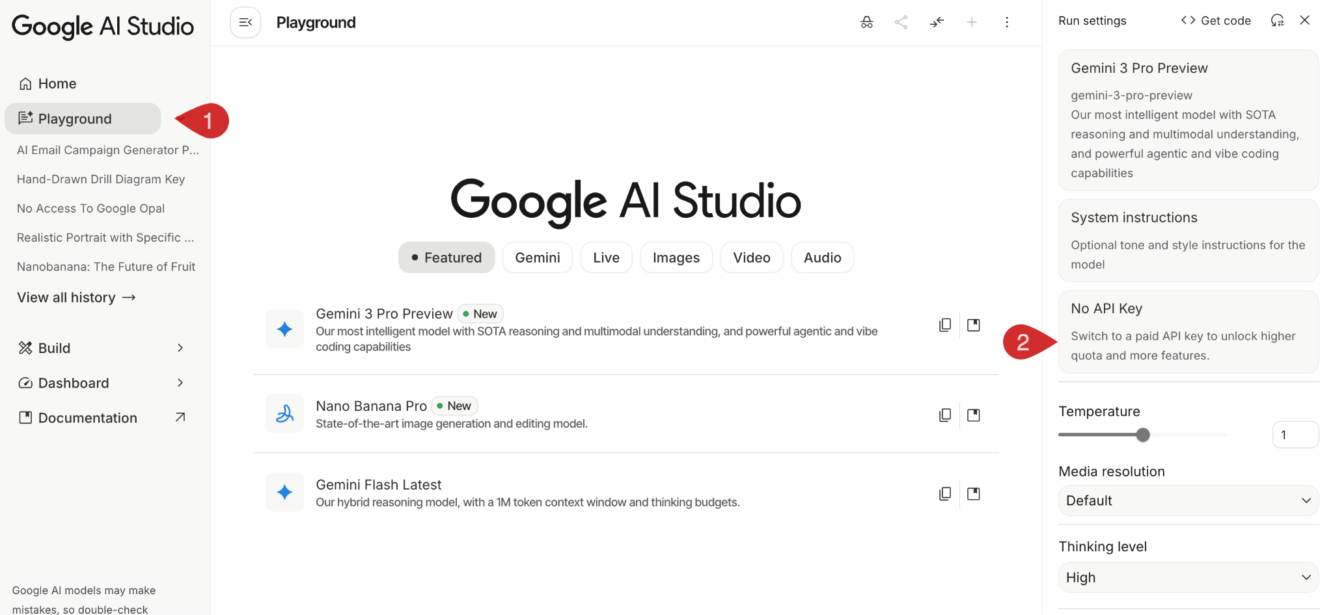
Task: Open the Nano Banana Pro docs icon
Action: pyautogui.click(x=974, y=415)
